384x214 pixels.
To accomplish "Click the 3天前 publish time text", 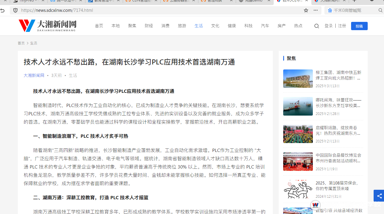I will tap(57, 75).
